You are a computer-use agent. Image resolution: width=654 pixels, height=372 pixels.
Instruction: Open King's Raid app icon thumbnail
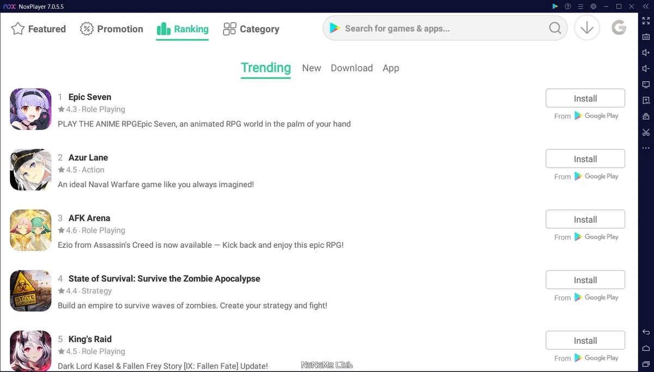click(x=31, y=351)
